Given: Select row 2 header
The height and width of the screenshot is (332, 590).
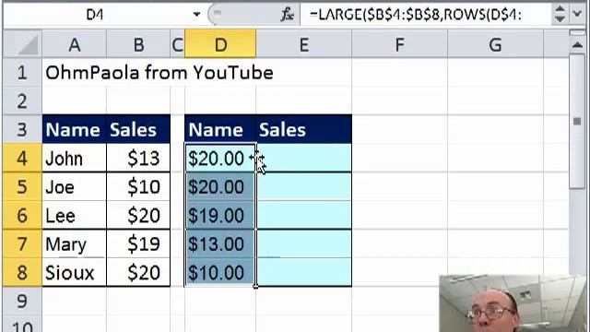Looking at the screenshot, I should pyautogui.click(x=22, y=101).
